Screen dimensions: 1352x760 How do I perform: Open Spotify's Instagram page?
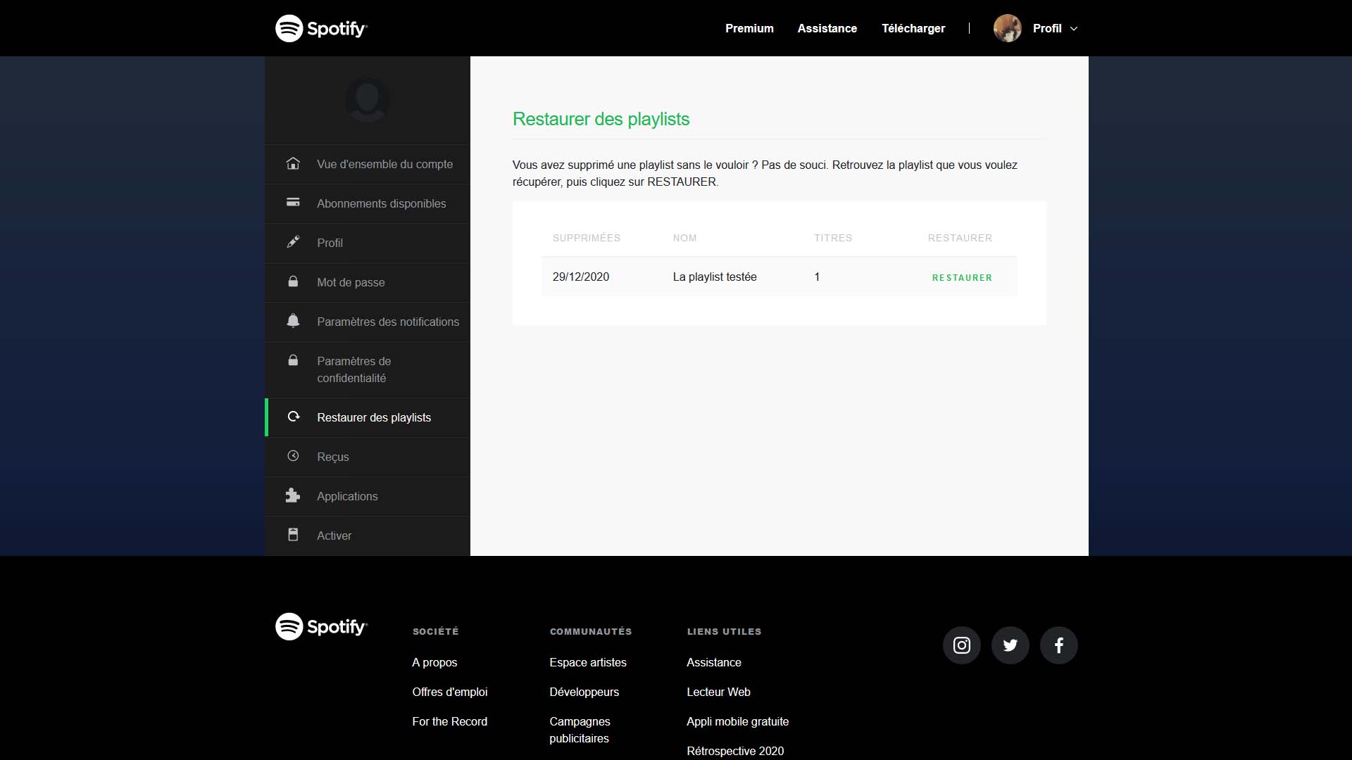(962, 645)
